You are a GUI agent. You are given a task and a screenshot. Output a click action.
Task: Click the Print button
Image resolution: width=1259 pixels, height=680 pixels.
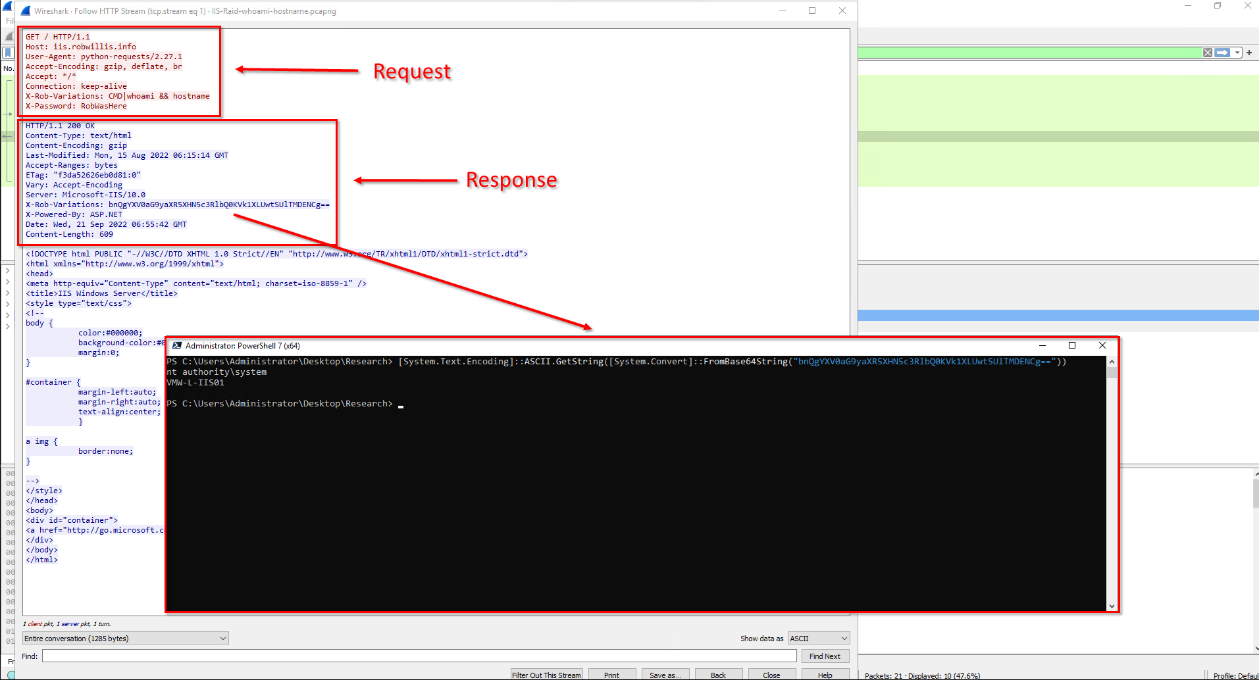611,675
